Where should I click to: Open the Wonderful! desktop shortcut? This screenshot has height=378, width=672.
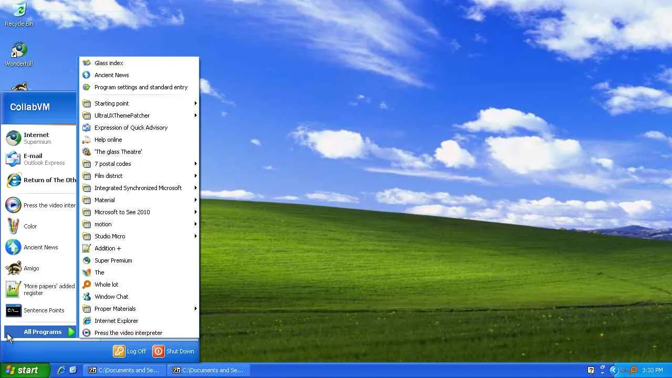coord(19,54)
